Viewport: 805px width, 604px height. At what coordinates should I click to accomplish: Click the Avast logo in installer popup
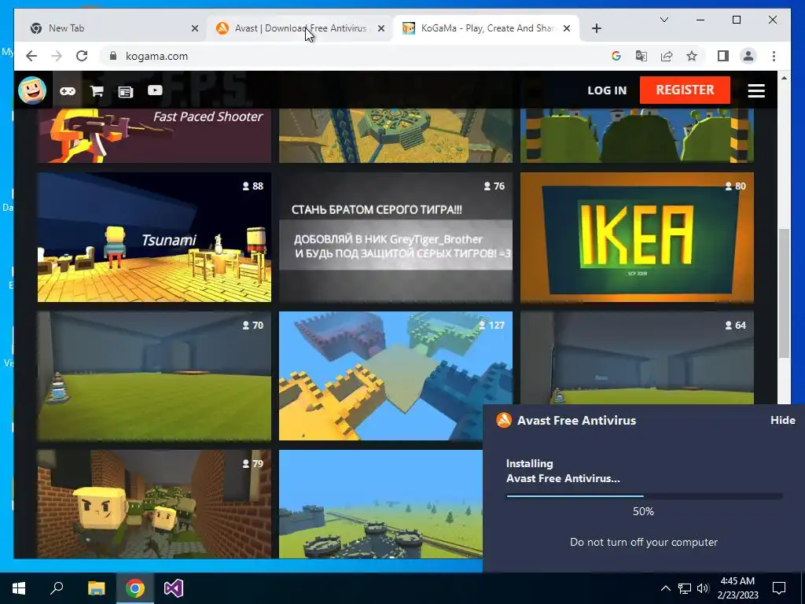[x=504, y=420]
